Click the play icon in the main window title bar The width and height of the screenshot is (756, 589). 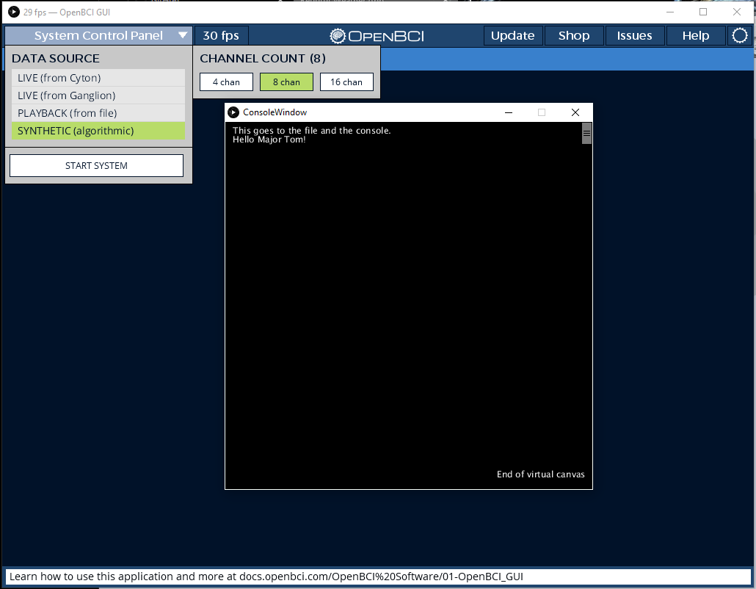click(14, 12)
